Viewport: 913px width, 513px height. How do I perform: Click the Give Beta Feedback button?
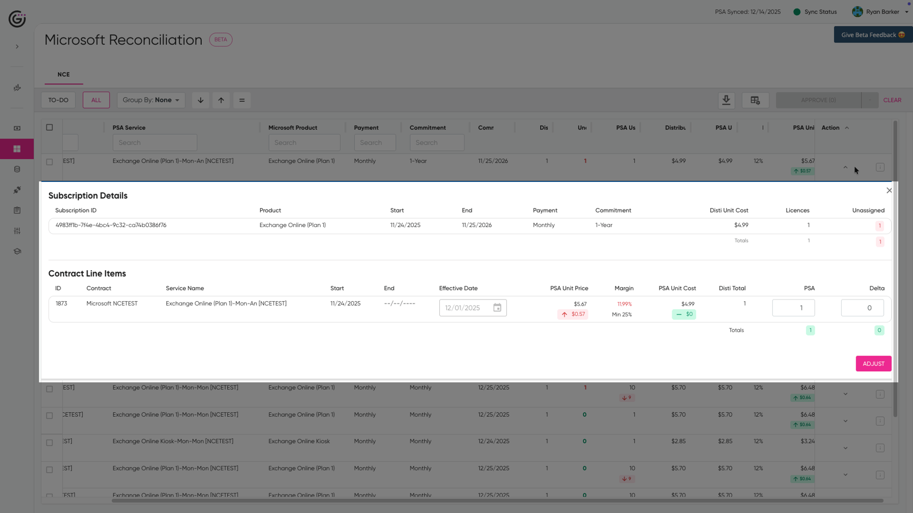click(873, 35)
